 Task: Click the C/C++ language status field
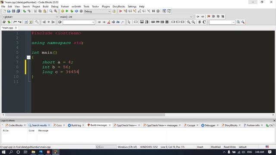pyautogui.click(x=106, y=147)
